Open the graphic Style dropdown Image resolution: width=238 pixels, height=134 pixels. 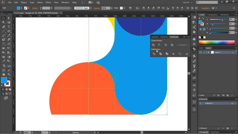pos(124,8)
